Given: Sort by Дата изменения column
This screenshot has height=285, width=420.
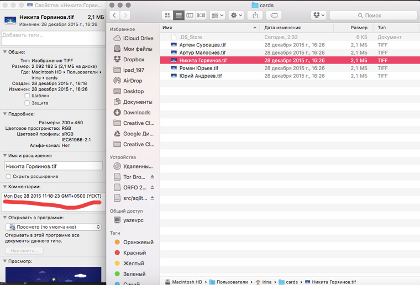Looking at the screenshot, I should pyautogui.click(x=297, y=28).
